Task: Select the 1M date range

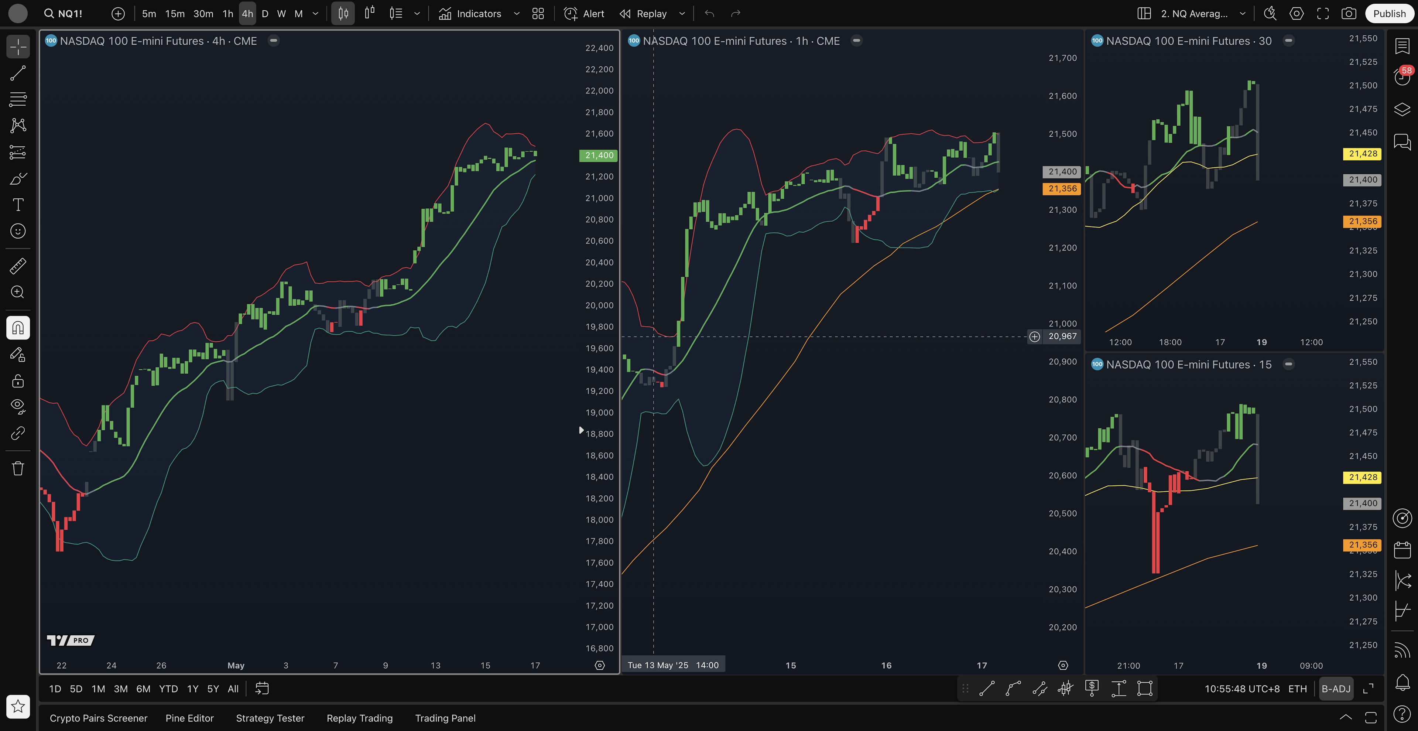Action: (x=98, y=689)
